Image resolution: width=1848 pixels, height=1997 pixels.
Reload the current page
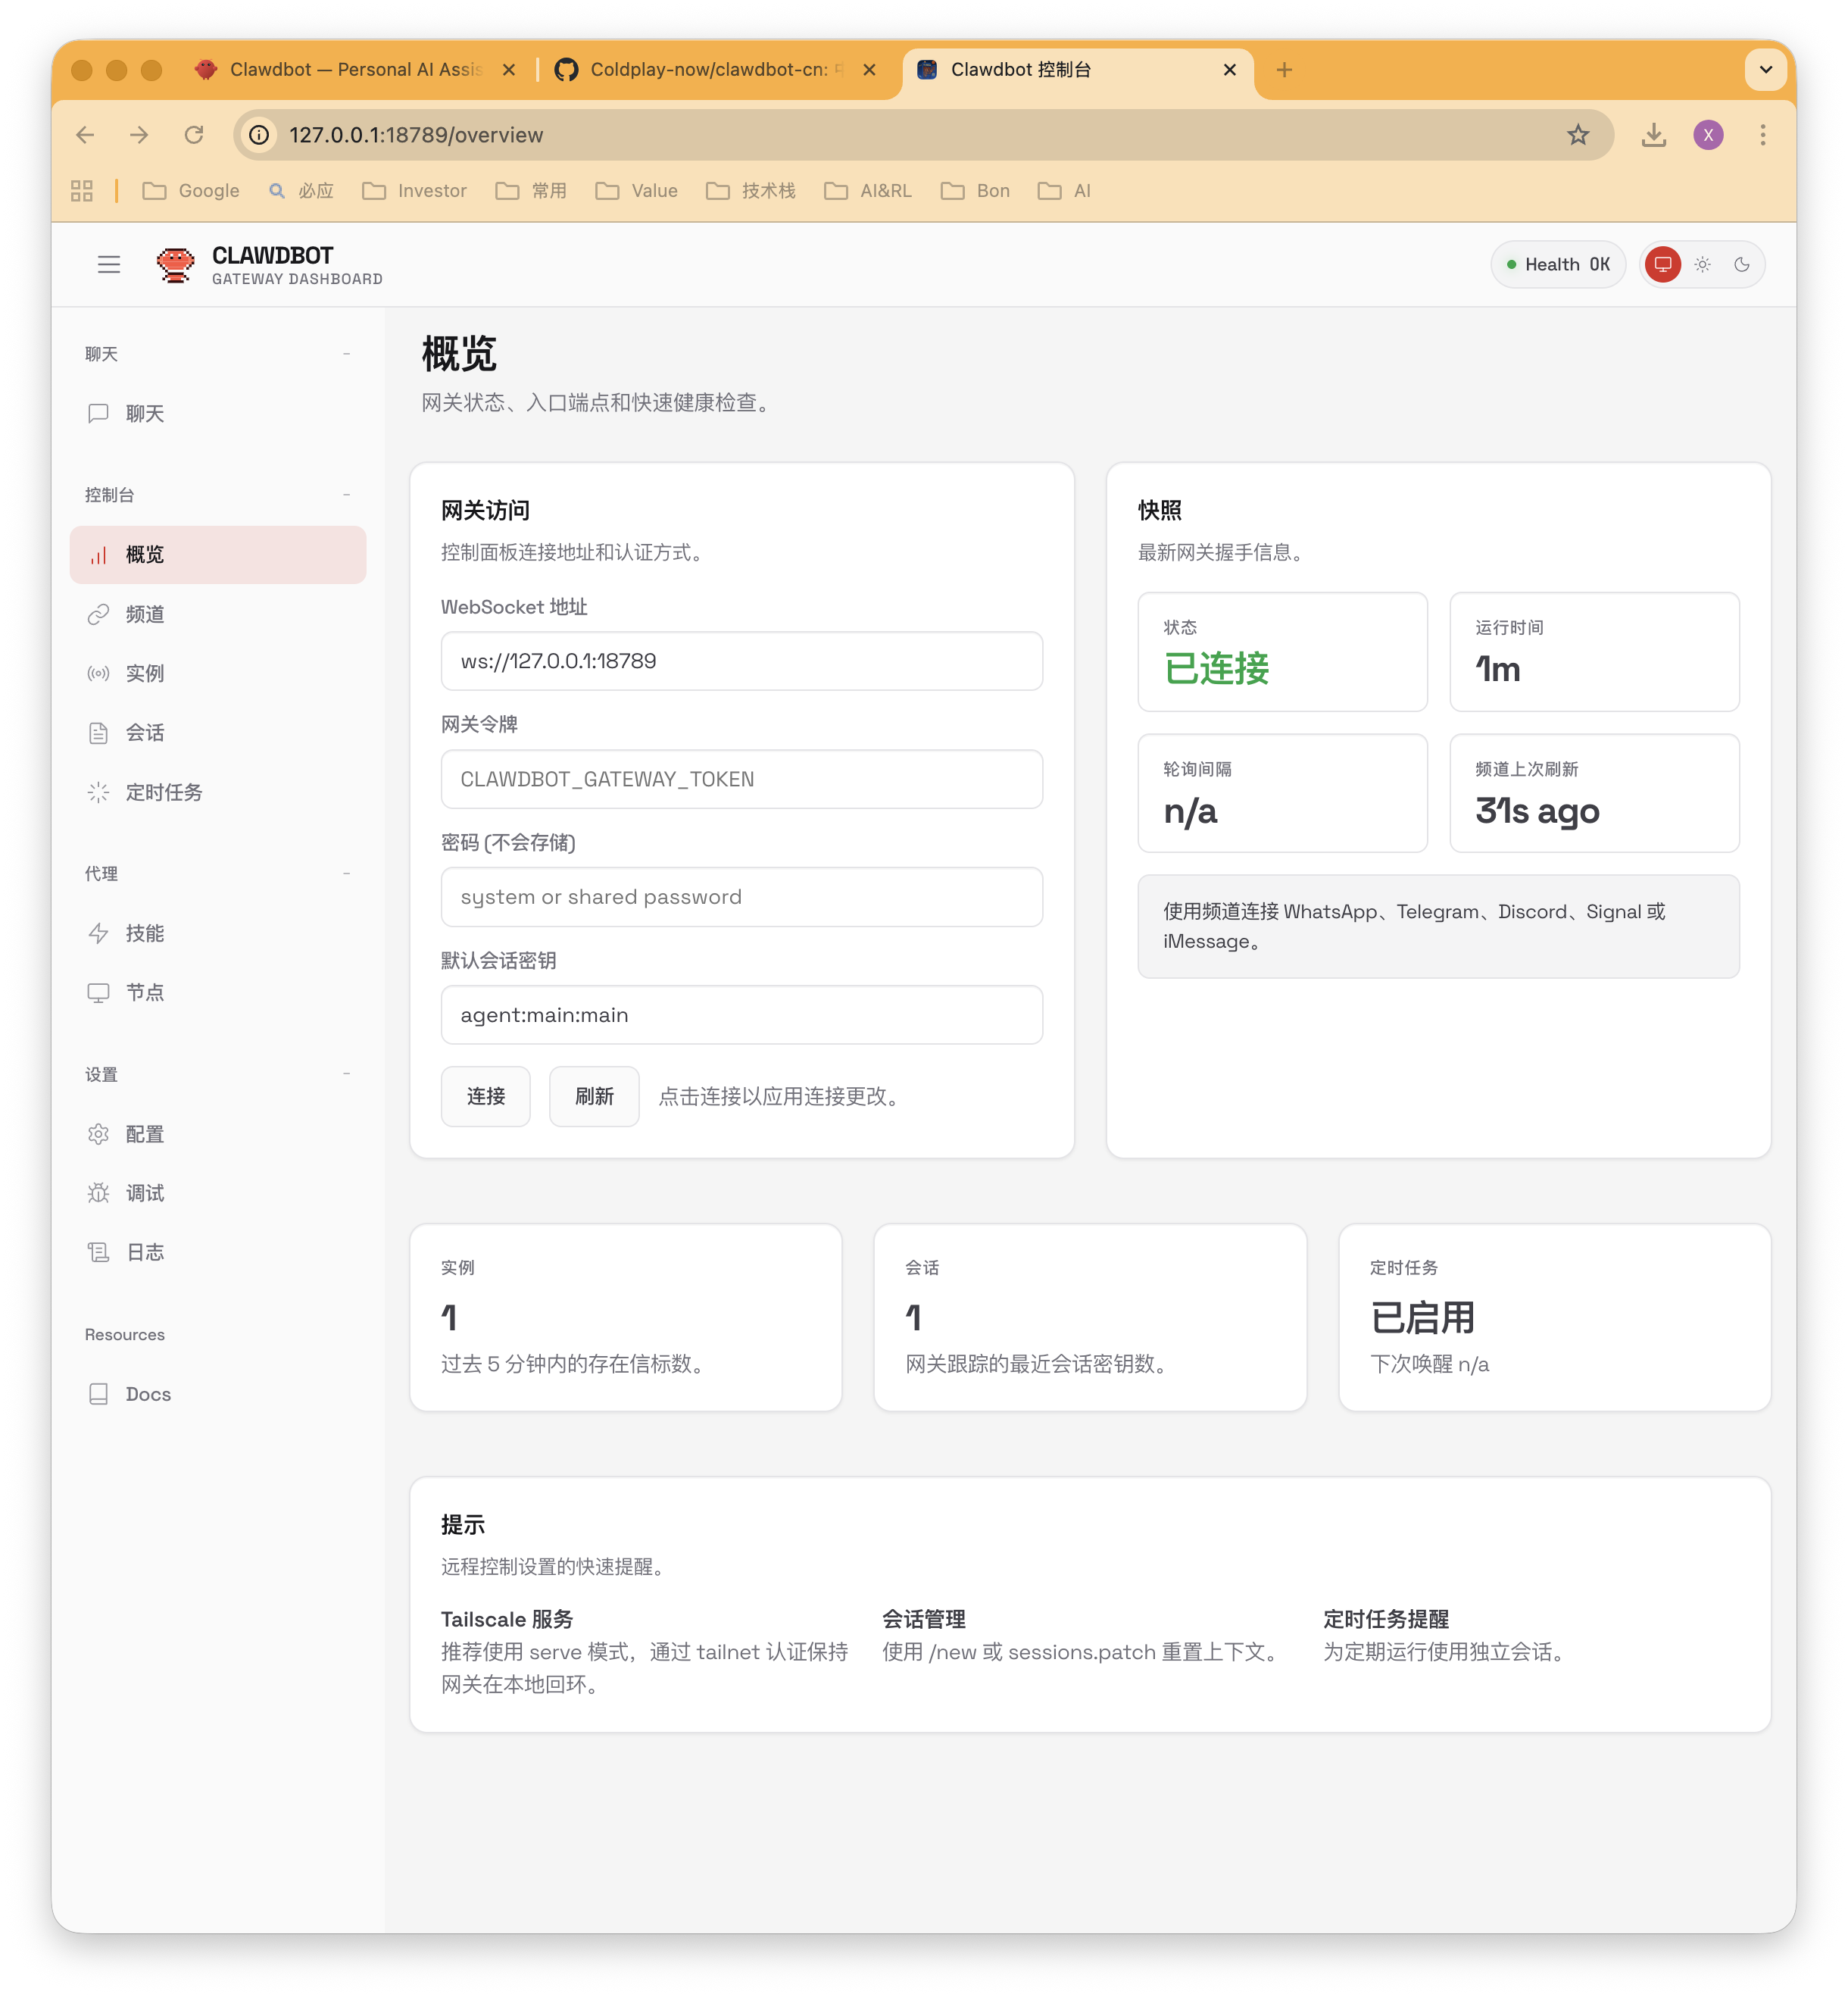point(194,135)
